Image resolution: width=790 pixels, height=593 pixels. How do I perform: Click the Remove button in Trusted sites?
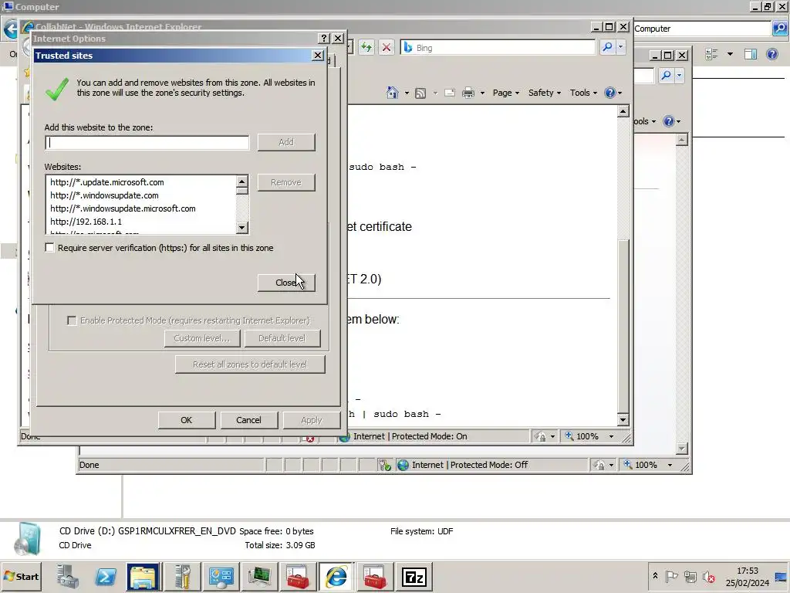(286, 182)
